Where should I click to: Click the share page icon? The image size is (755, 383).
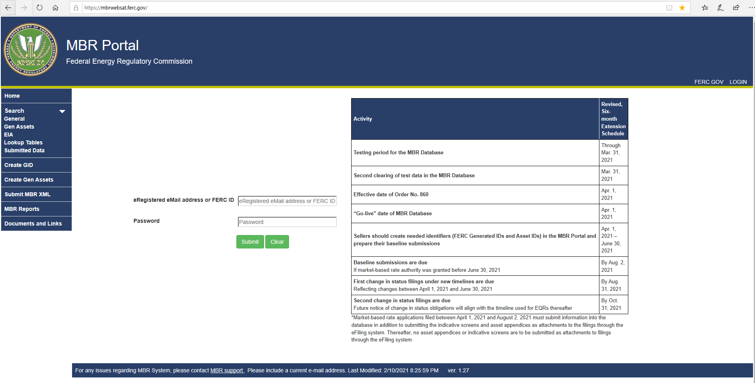coord(736,8)
